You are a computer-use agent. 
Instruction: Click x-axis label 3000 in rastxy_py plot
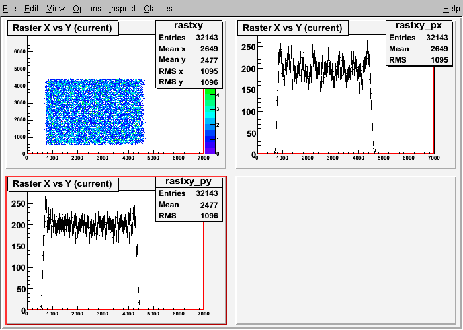pos(103,313)
